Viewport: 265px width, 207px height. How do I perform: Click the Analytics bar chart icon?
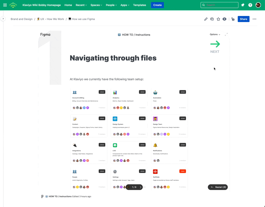coord(115,92)
